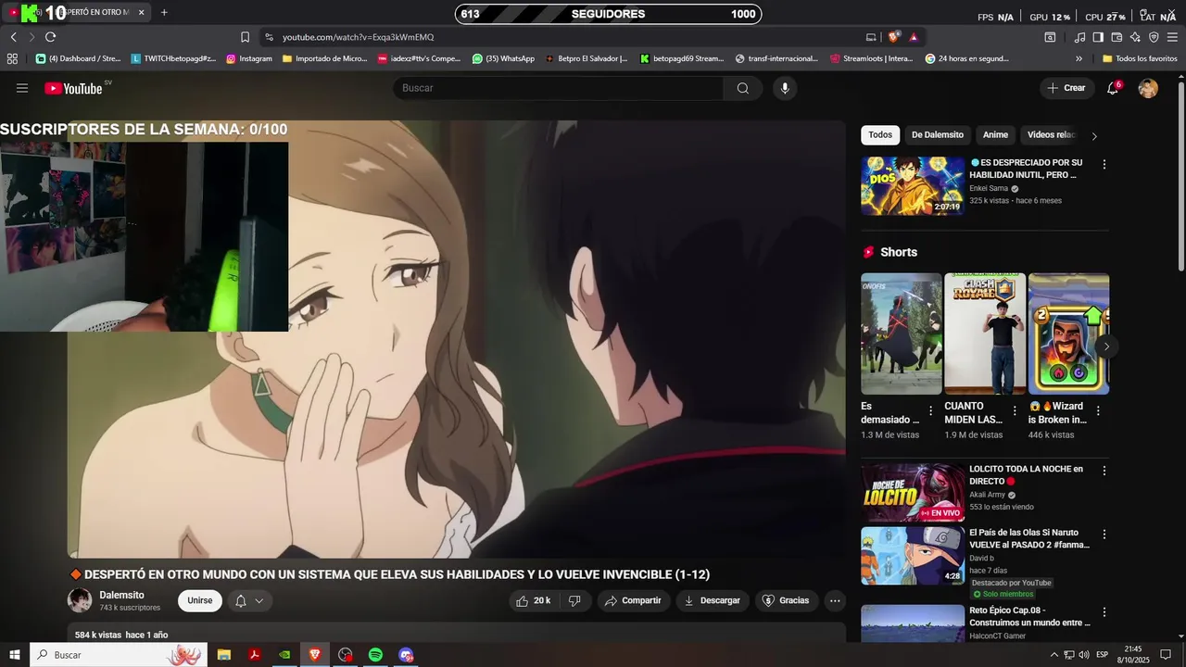Click the Unirse membership button

[200, 601]
